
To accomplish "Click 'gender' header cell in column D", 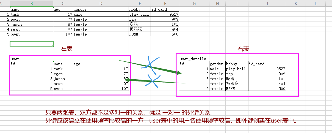I will pos(101,9).
